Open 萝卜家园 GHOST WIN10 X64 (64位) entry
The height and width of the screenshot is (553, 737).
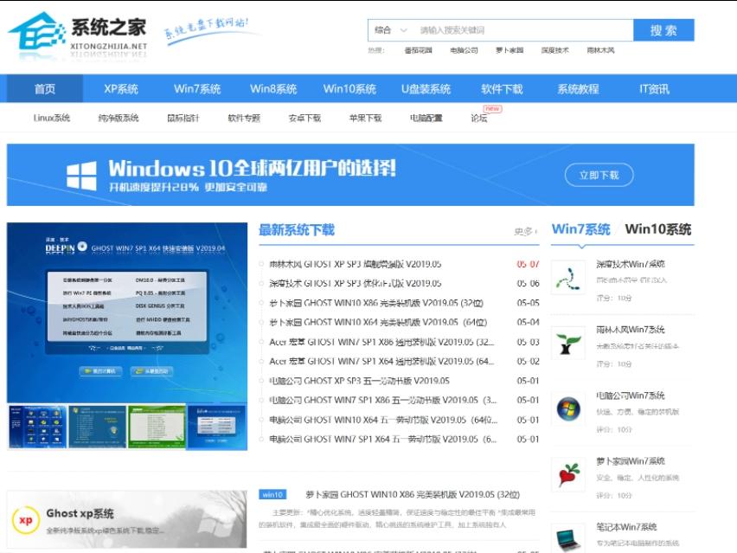click(x=378, y=323)
